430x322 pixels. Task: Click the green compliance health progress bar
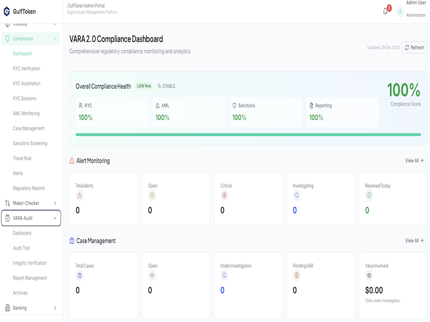(248, 135)
